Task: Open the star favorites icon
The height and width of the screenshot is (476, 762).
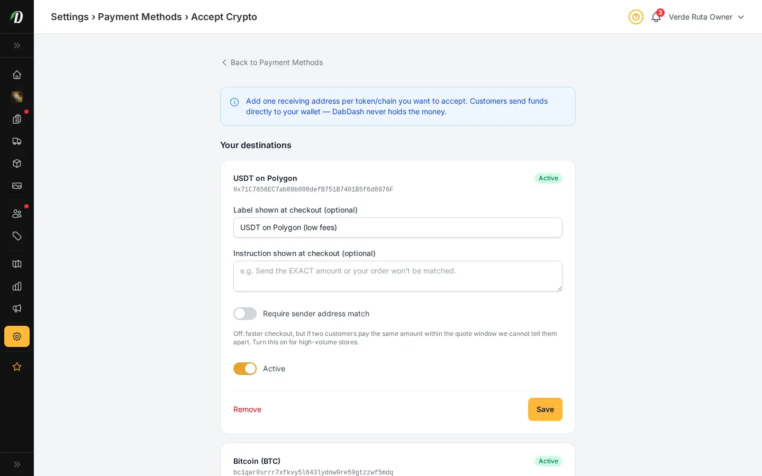Action: tap(17, 367)
